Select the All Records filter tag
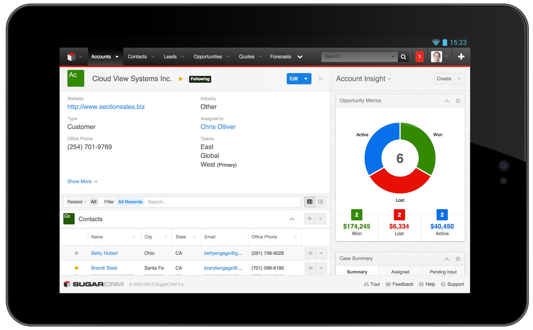The height and width of the screenshot is (330, 533). (x=130, y=202)
